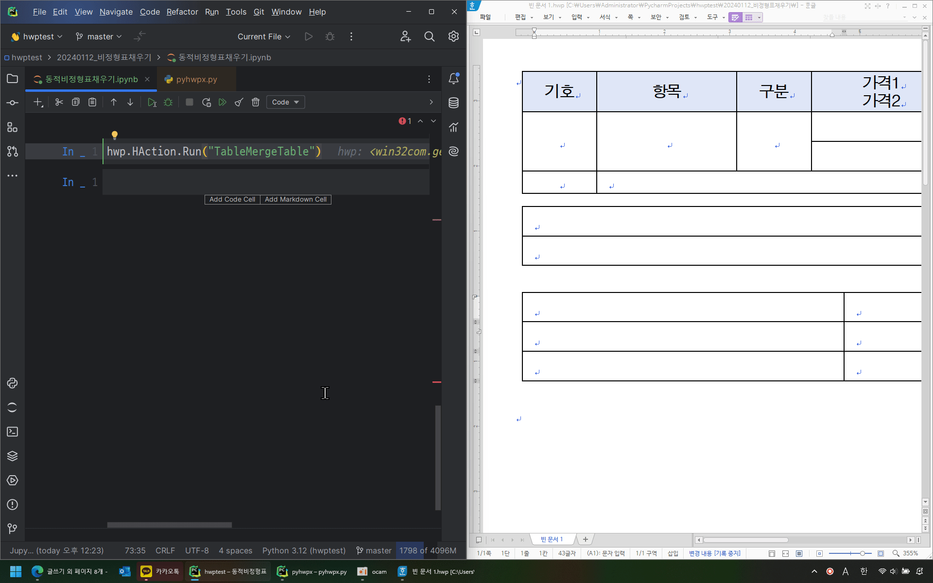Run the current notebook cell
933x583 pixels.
(x=152, y=102)
